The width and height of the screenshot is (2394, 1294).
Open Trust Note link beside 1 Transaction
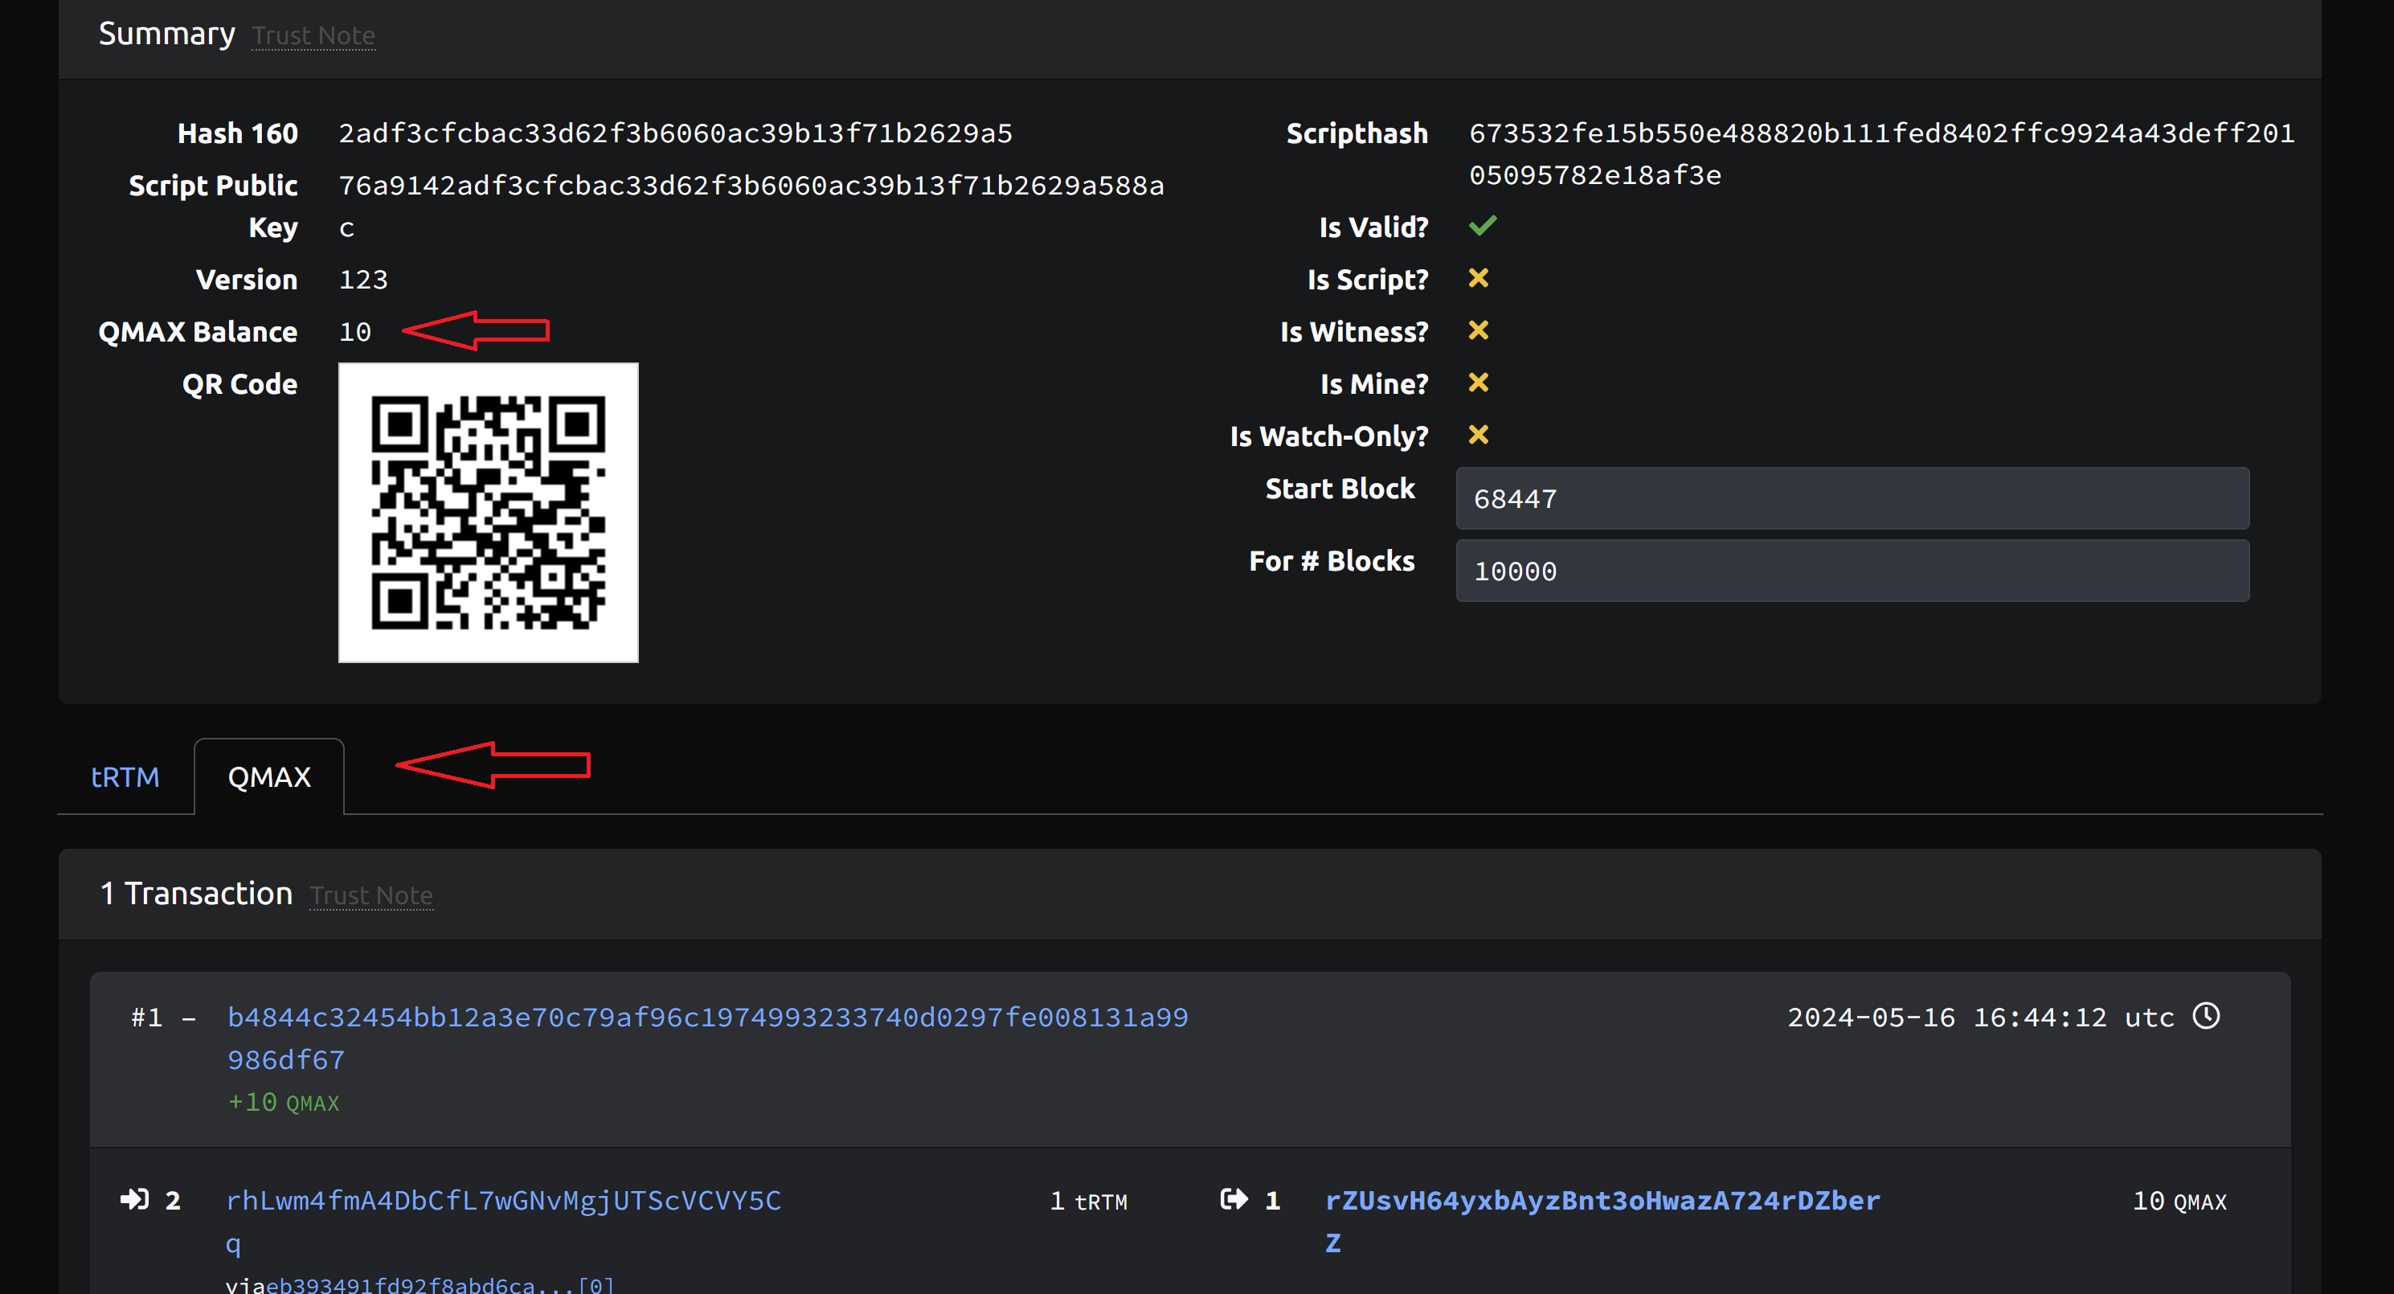pyautogui.click(x=370, y=895)
